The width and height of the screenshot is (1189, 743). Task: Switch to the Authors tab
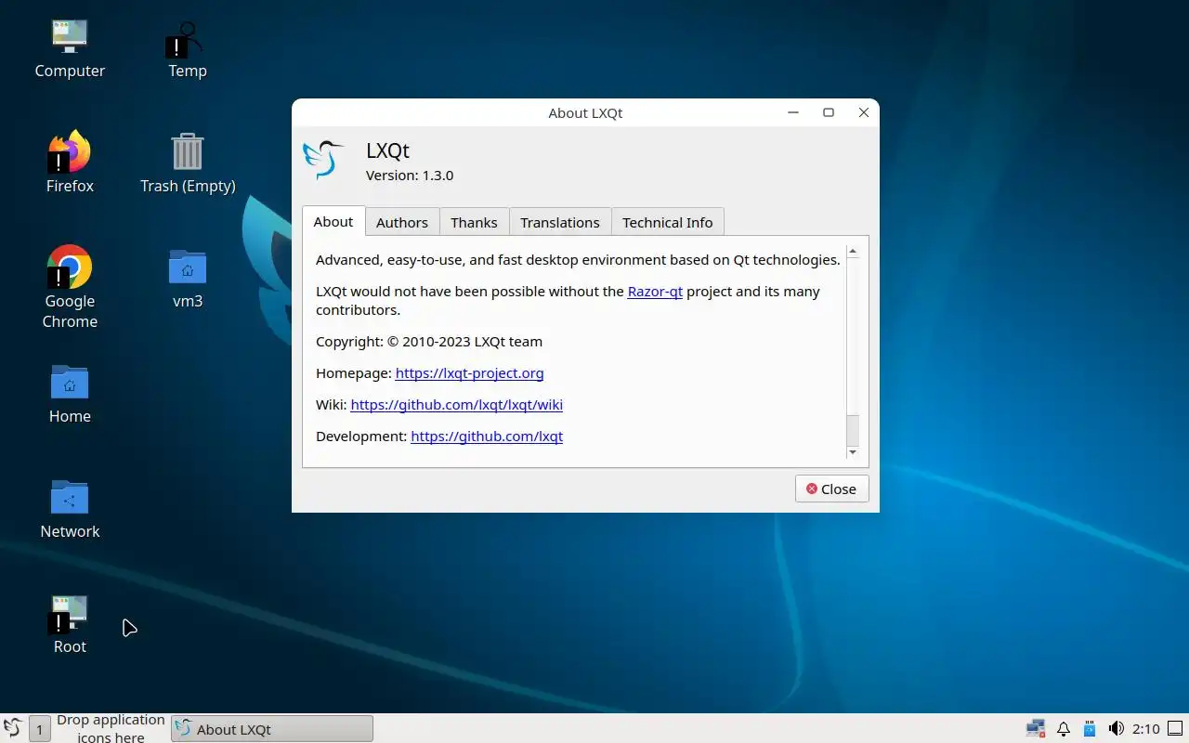402,223
